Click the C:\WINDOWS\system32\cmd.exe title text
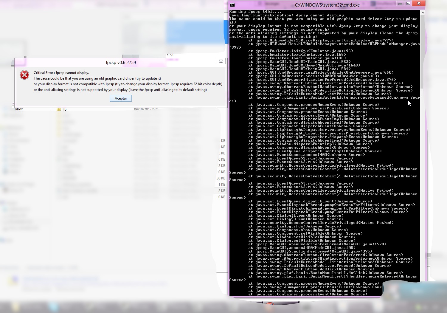This screenshot has width=447, height=313. [x=327, y=5]
